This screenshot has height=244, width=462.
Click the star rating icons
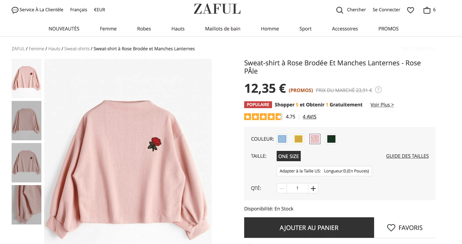[x=263, y=117]
